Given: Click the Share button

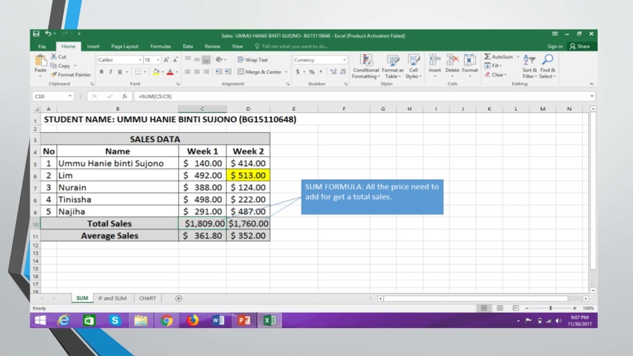Looking at the screenshot, I should tap(580, 46).
